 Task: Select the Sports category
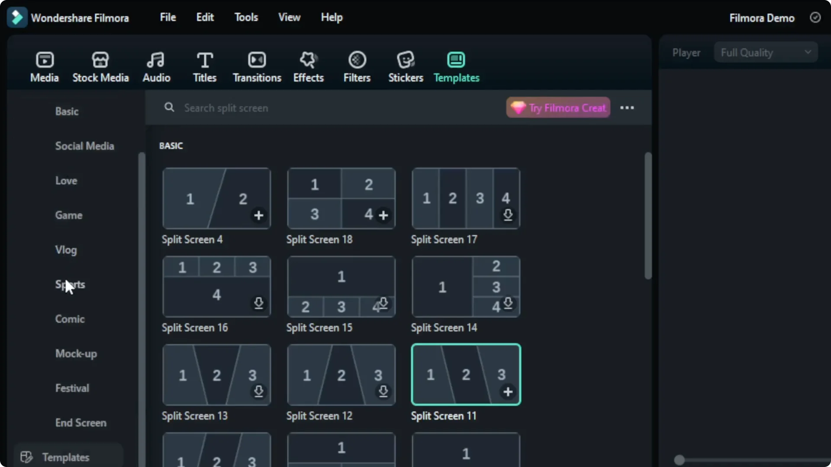(70, 285)
